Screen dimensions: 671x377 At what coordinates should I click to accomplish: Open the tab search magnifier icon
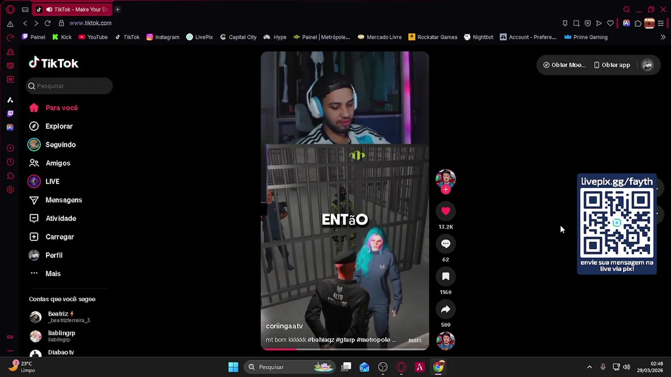pos(626,9)
